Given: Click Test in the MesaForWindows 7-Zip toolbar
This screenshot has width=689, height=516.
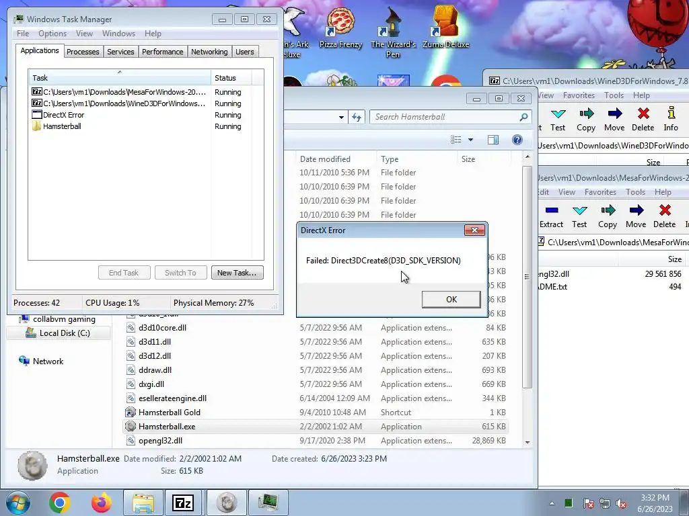Looking at the screenshot, I should (x=579, y=216).
